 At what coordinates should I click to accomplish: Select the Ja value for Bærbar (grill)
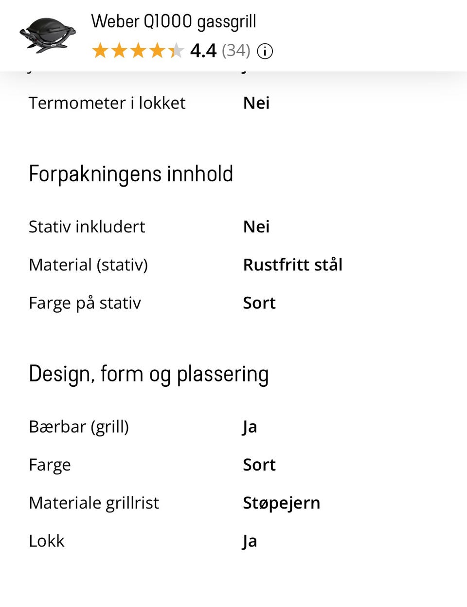click(250, 427)
